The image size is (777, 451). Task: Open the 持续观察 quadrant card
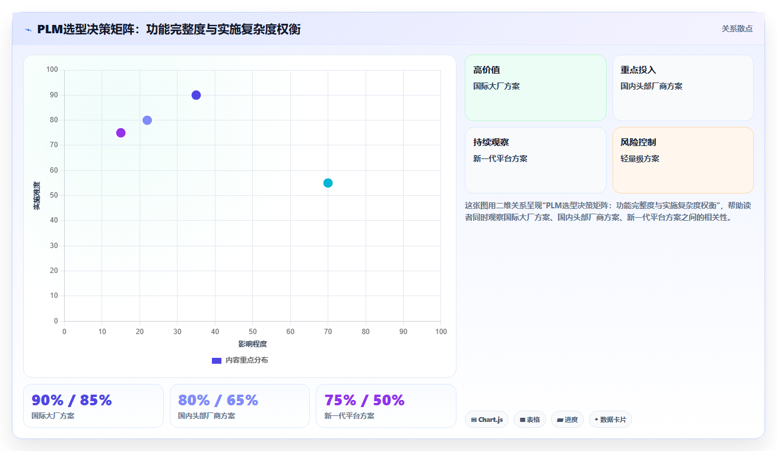535,160
